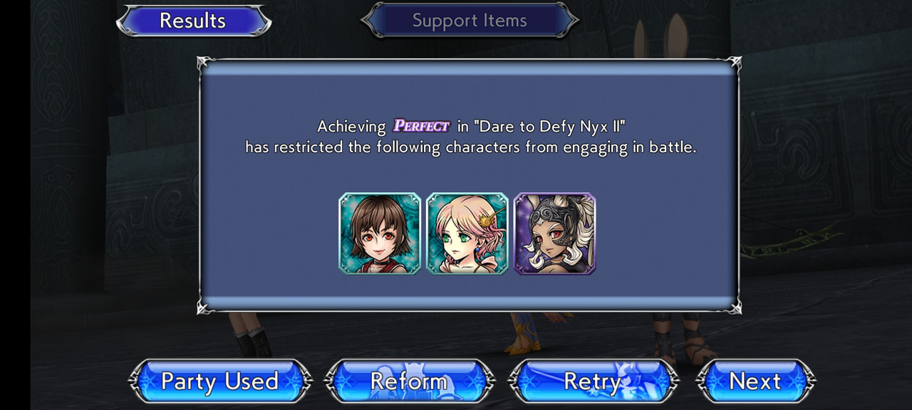The height and width of the screenshot is (410, 912).
Task: Tap the light blue bottom bar of dialog
Action: click(470, 303)
